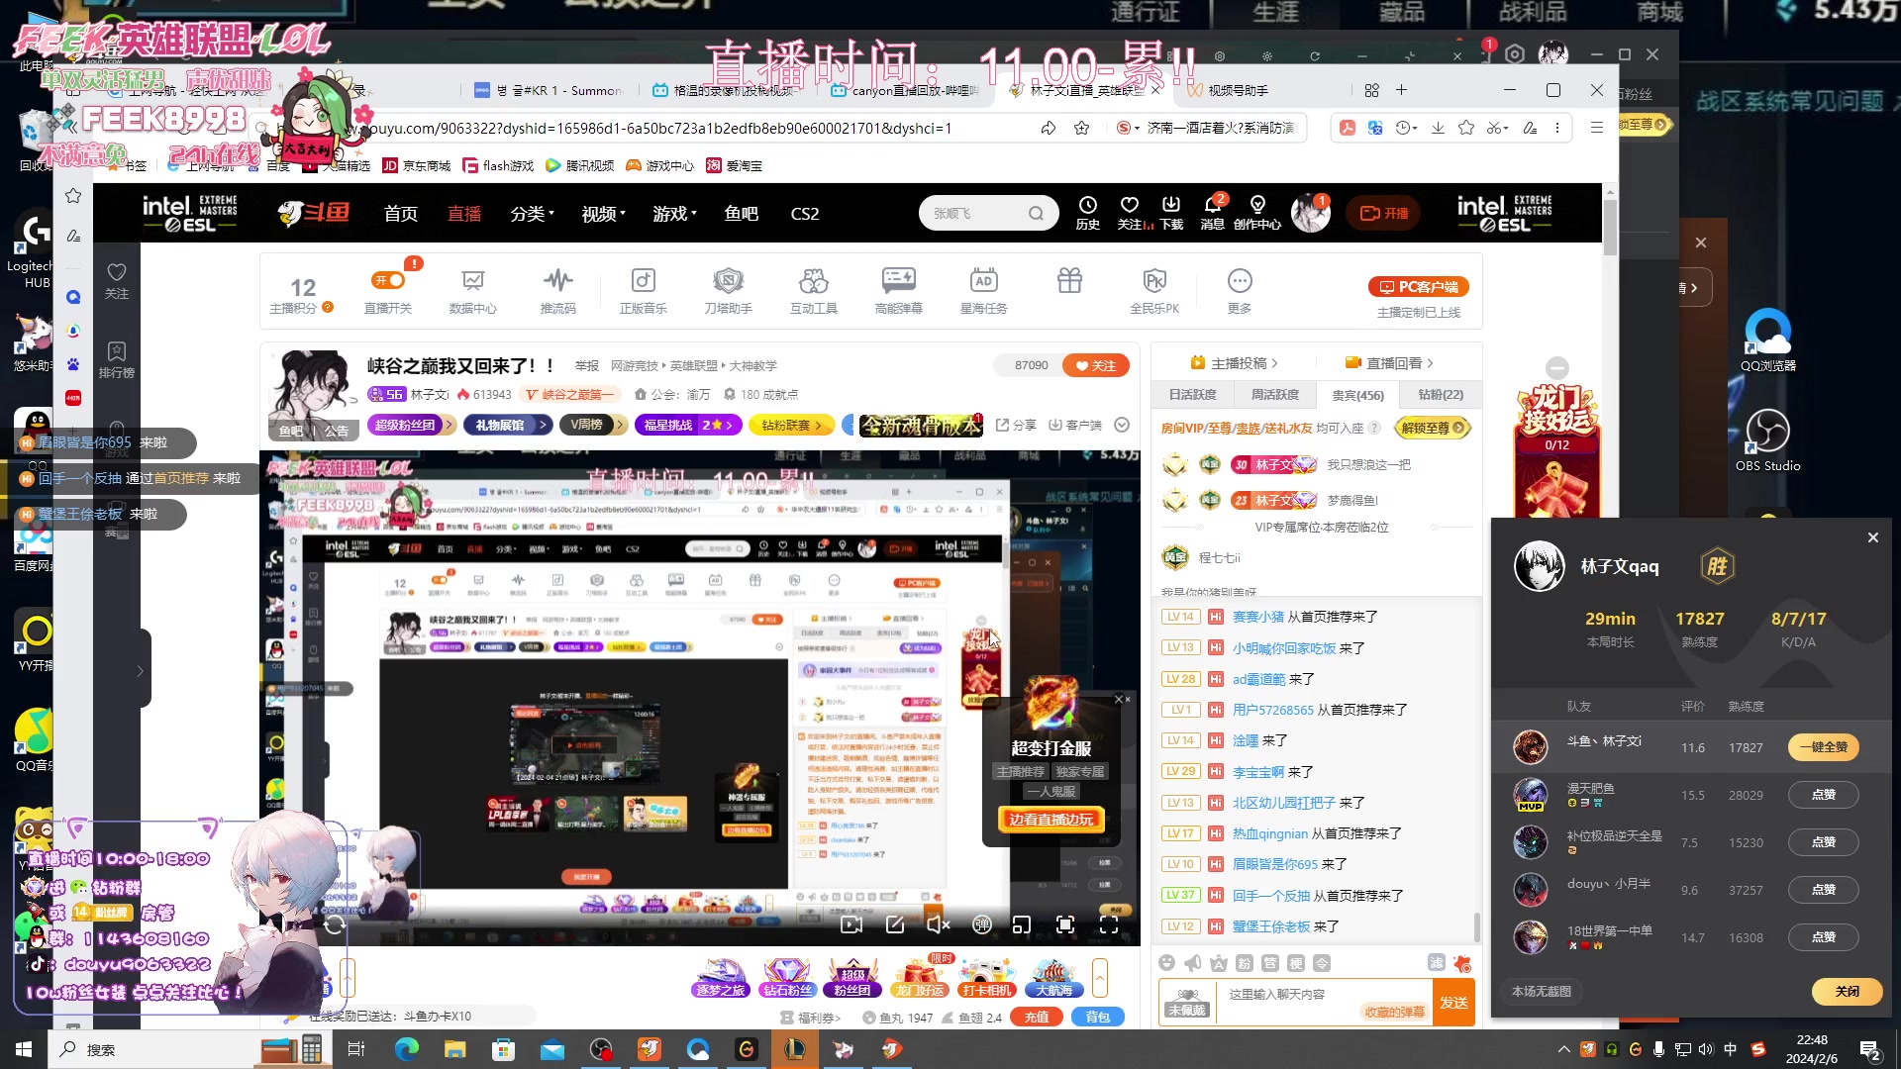Screen dimensions: 1901x1069
Task: Open 视频号助手 browser tab
Action: [x=1238, y=90]
